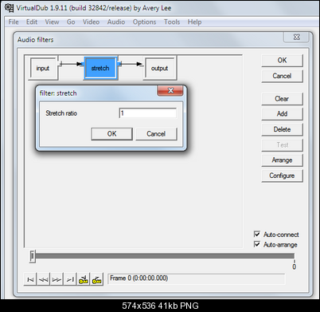Image resolution: width=320 pixels, height=312 pixels.
Task: Click the step backward keyframe button
Action: tap(44, 279)
